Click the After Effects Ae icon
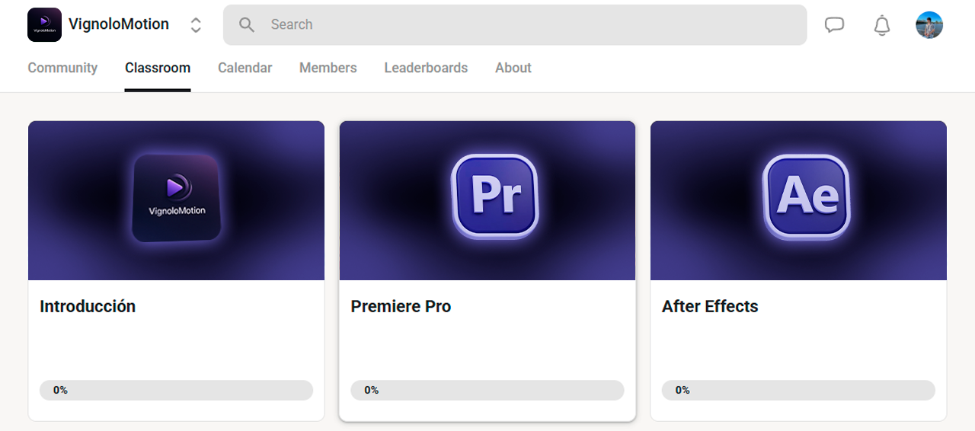Image resolution: width=975 pixels, height=431 pixels. tap(806, 196)
